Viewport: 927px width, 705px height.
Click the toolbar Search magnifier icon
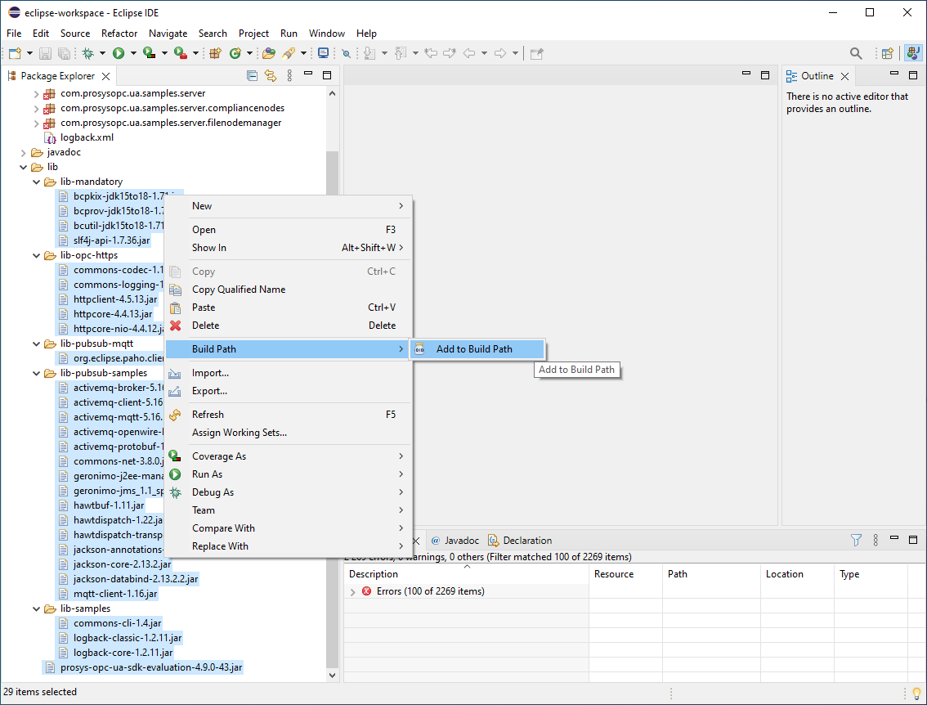[x=856, y=53]
